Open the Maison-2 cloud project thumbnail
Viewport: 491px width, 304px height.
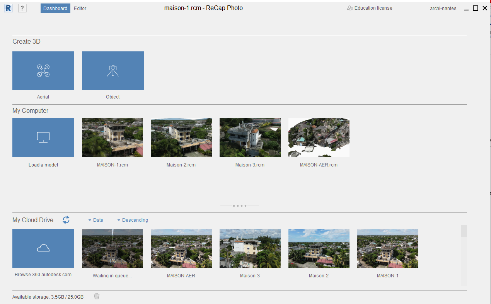319,248
